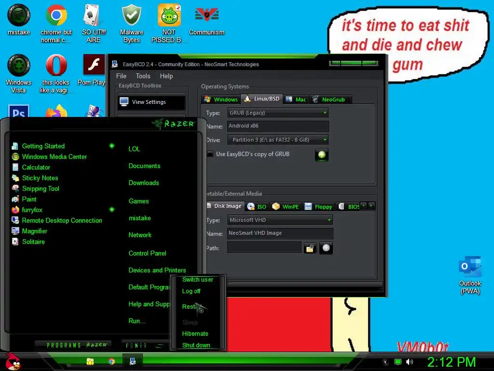The width and height of the screenshot is (494, 371).
Task: Open the Microsoft VHD Type dropdown
Action: pyautogui.click(x=280, y=220)
